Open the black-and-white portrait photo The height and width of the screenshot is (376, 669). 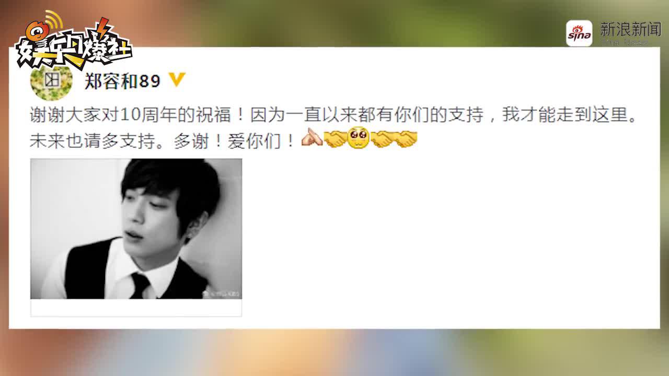pos(136,229)
